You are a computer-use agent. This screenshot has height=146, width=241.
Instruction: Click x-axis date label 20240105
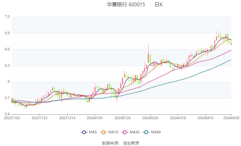pos(95,118)
